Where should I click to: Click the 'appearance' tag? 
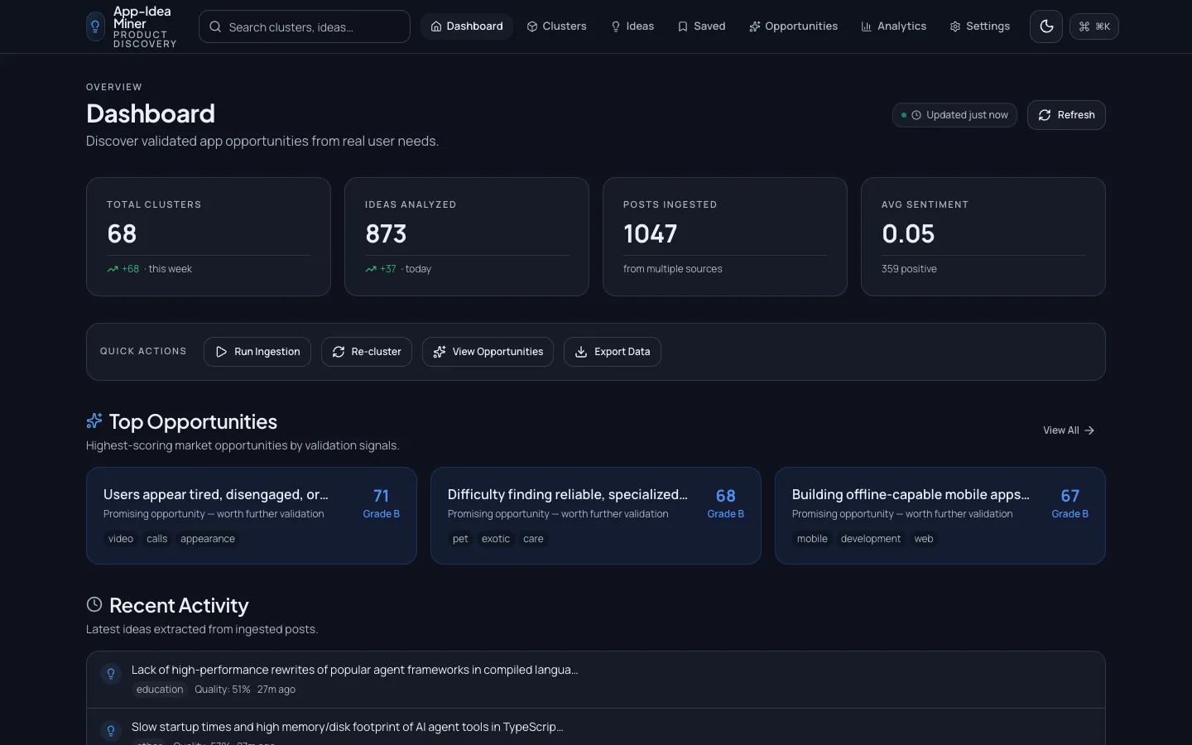208,539
